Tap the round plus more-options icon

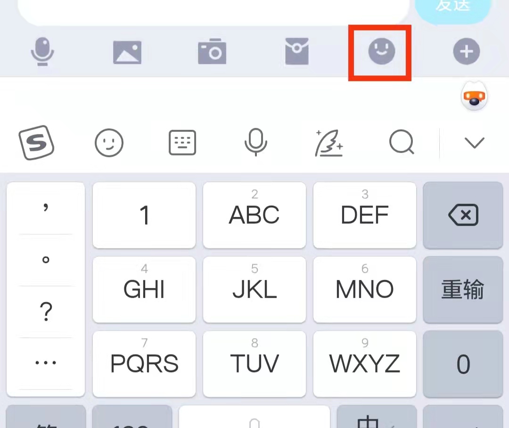(x=467, y=51)
